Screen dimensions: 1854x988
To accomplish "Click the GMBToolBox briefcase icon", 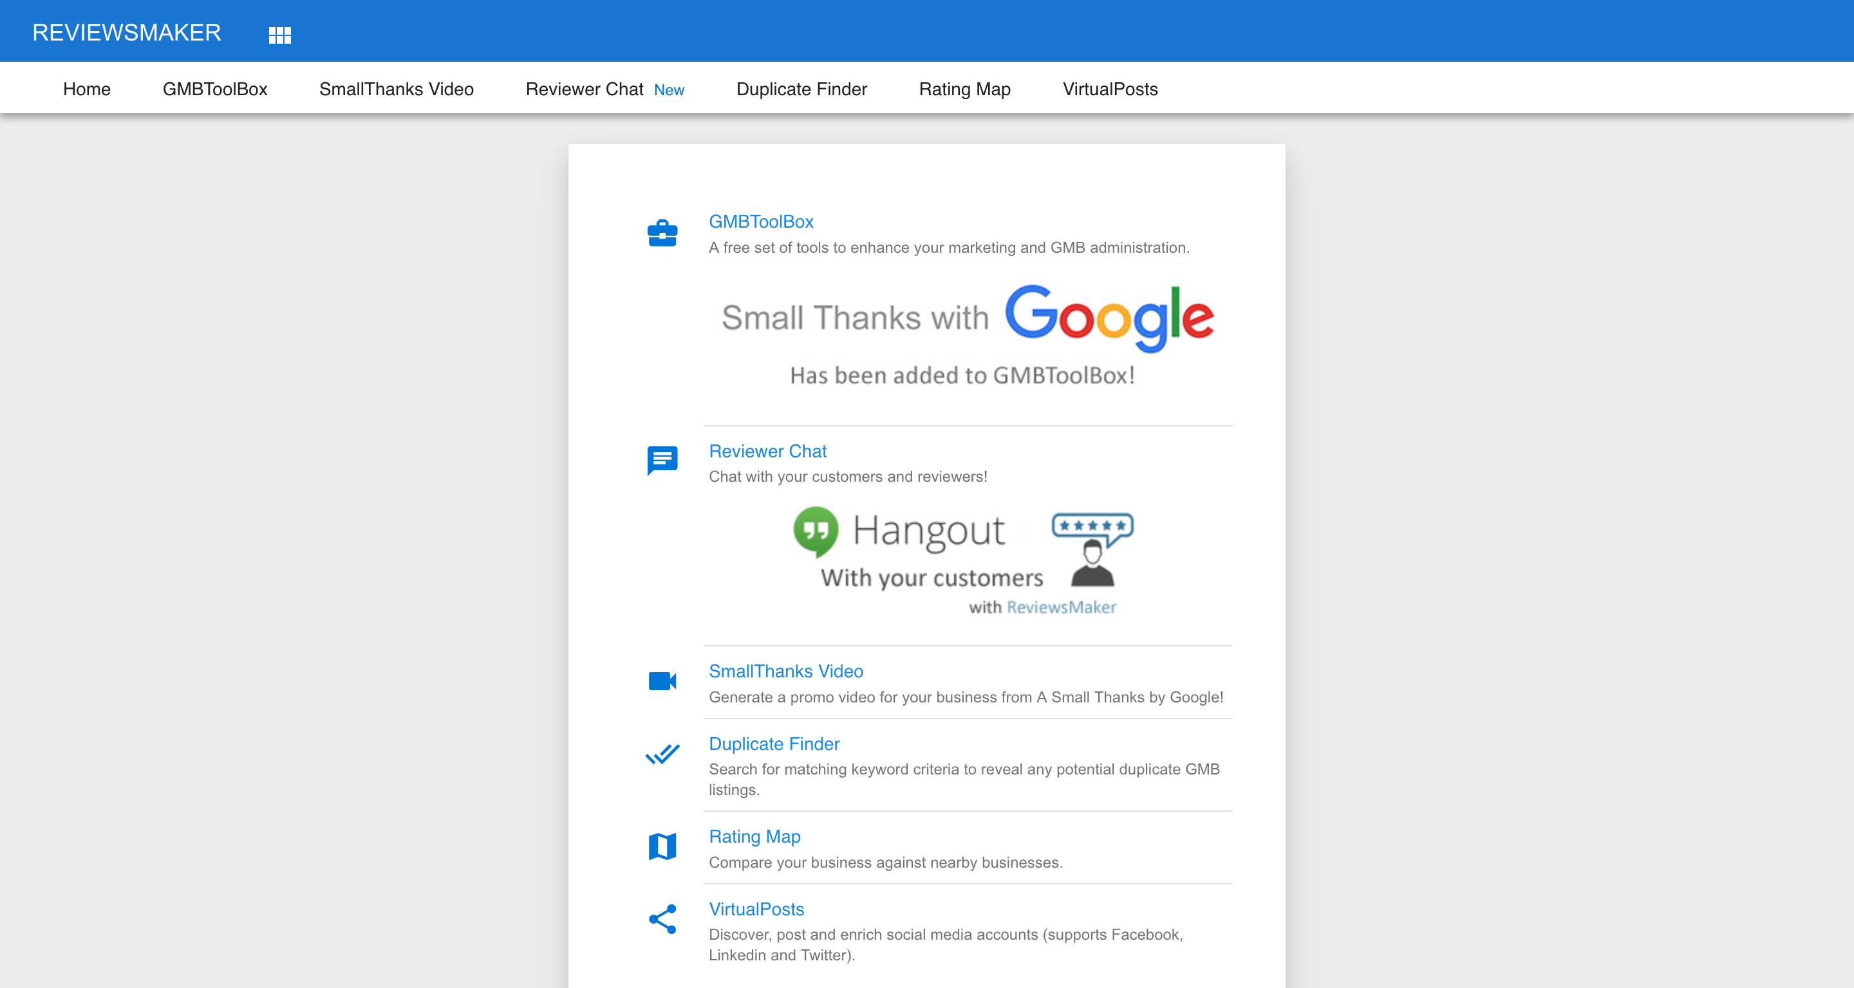I will tap(662, 233).
